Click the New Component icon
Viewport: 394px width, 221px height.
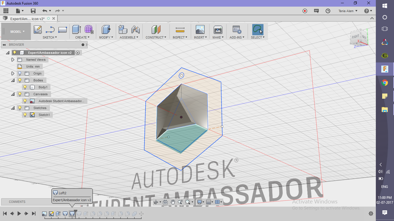tap(123, 30)
